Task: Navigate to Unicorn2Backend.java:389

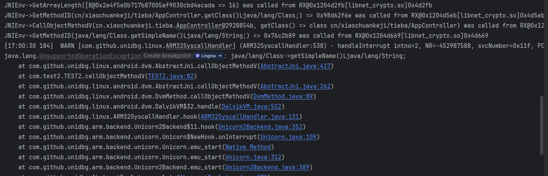Action: pyautogui.click(x=267, y=167)
